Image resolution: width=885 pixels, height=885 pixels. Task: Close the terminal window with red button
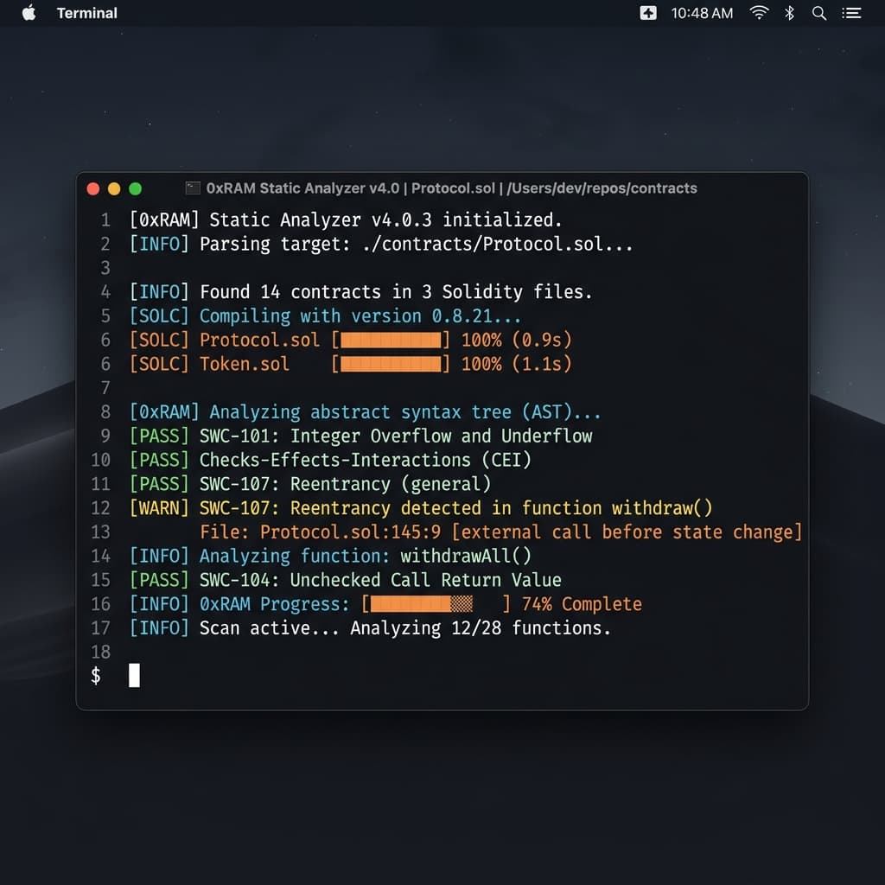(x=93, y=188)
